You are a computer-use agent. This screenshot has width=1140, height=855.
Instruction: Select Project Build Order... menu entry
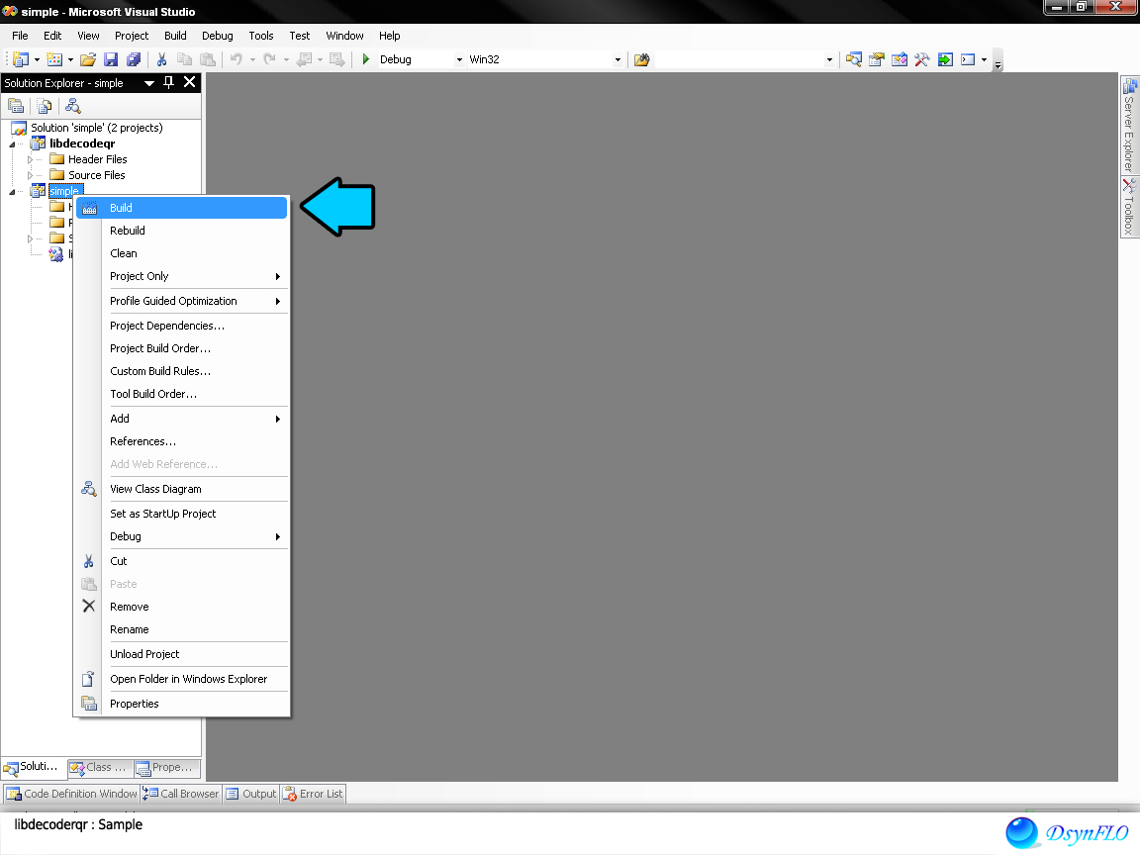[182, 348]
